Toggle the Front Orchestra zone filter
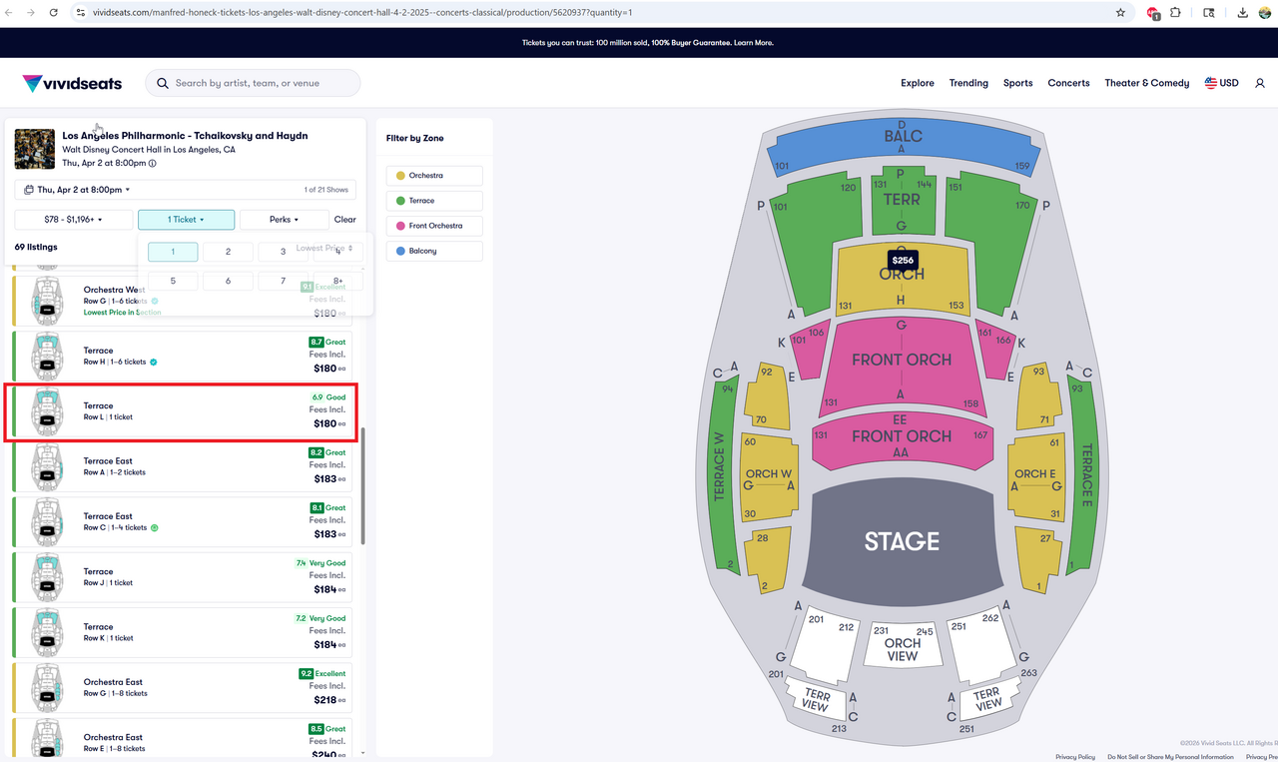This screenshot has height=762, width=1278. 434,226
